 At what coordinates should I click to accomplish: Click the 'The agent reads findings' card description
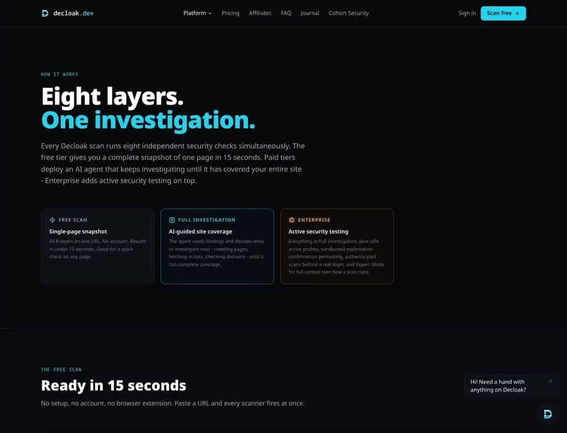(x=217, y=253)
